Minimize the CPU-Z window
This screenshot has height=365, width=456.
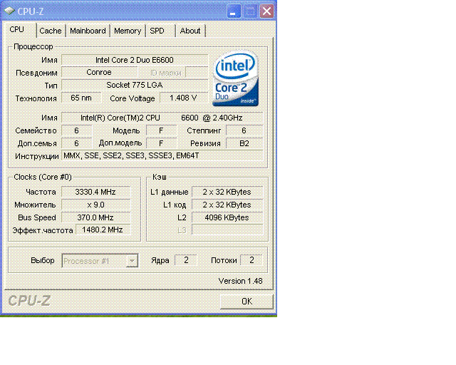pos(234,11)
